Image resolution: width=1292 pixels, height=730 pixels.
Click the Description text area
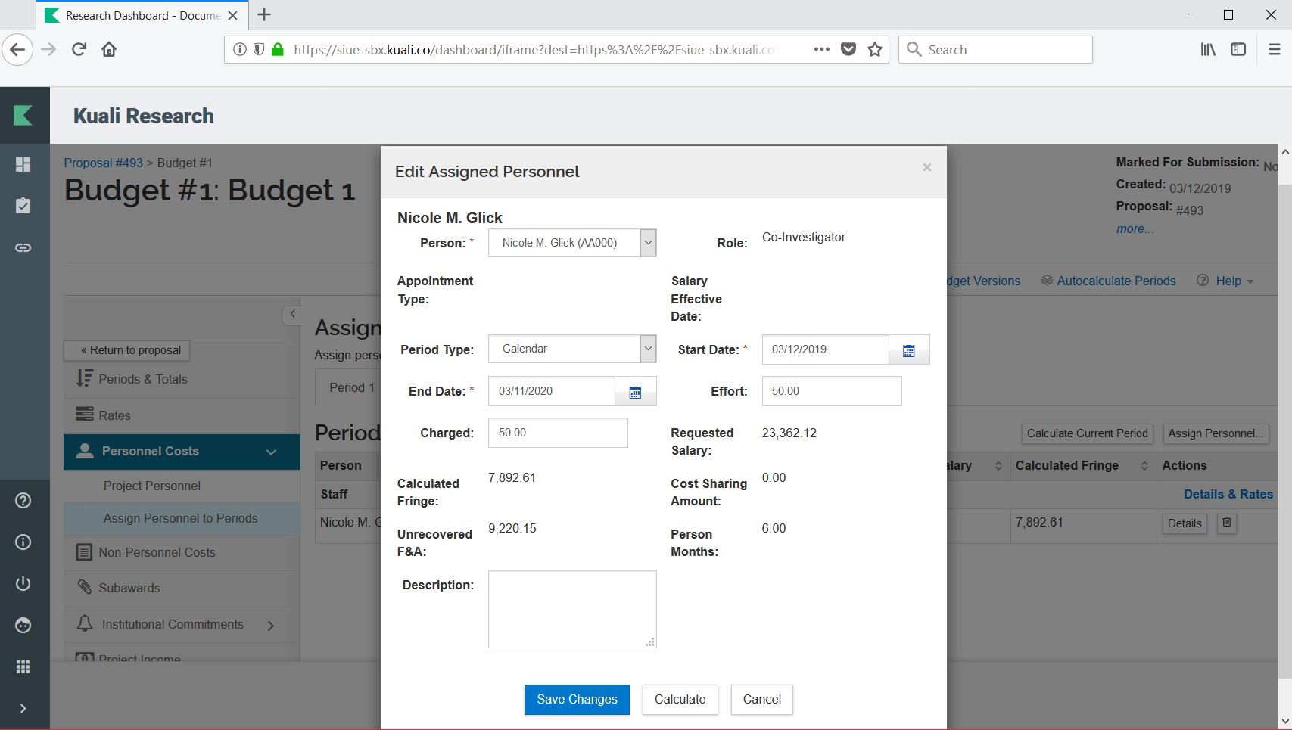(x=571, y=609)
